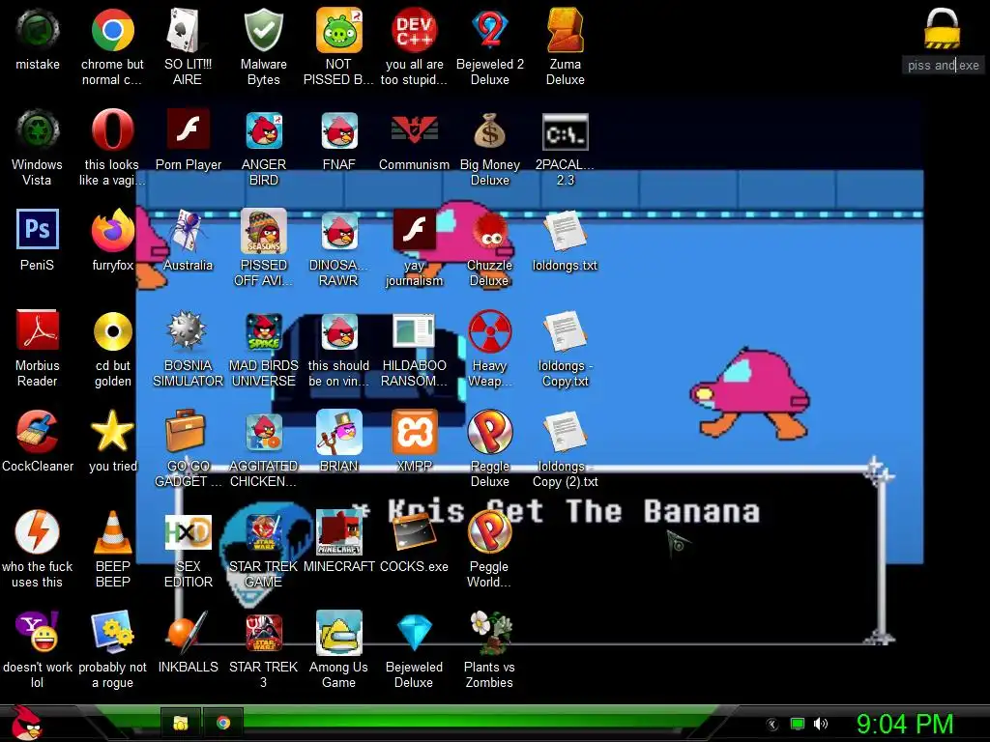Image resolution: width=990 pixels, height=742 pixels.
Task: Select the orange XAMPP 'XMPP' icon
Action: (414, 432)
